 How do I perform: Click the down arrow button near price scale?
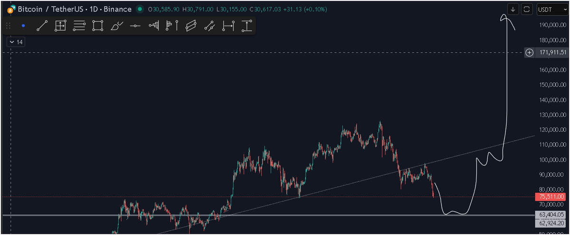pos(513,9)
